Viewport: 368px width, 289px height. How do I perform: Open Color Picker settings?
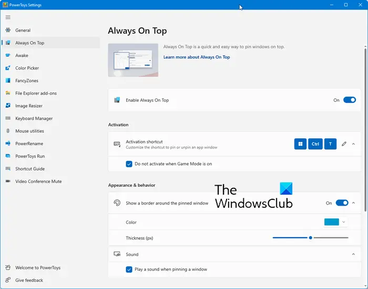coord(50,68)
